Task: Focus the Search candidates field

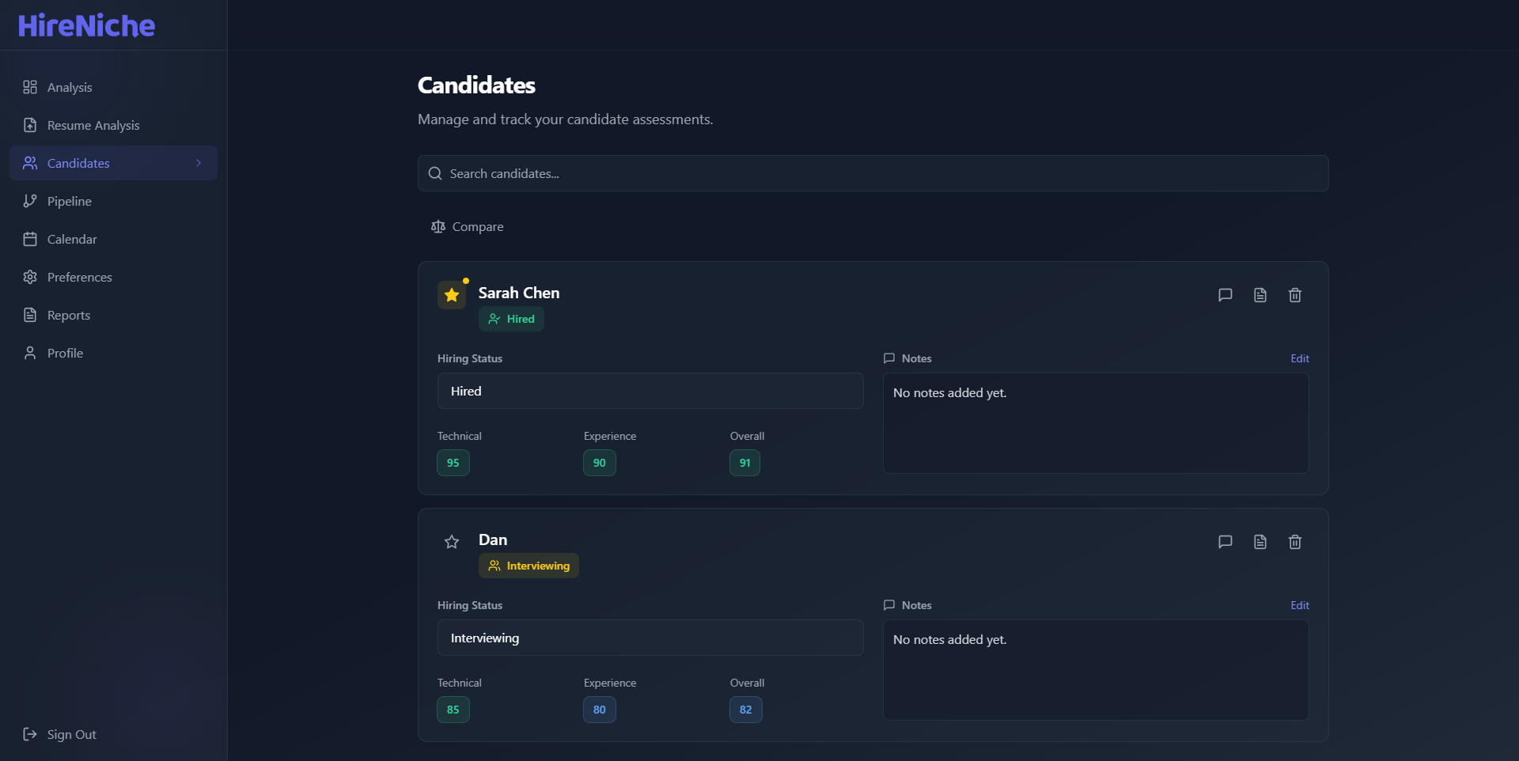Action: 873,173
